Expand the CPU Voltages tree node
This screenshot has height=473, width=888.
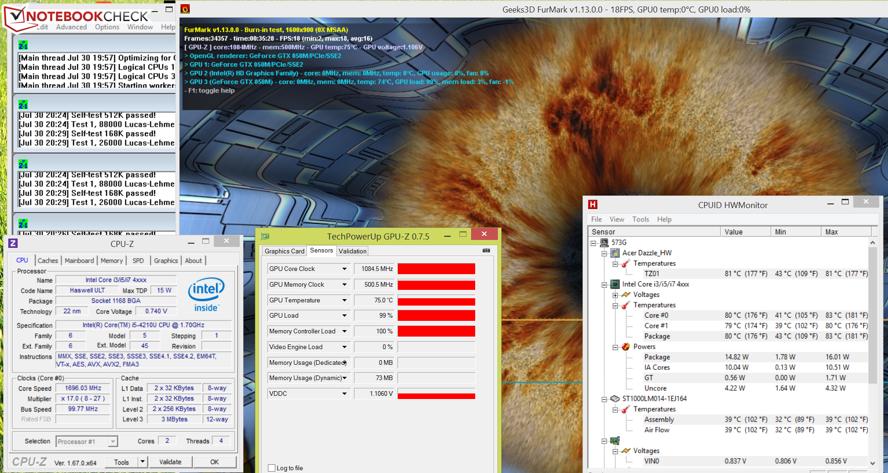click(615, 295)
